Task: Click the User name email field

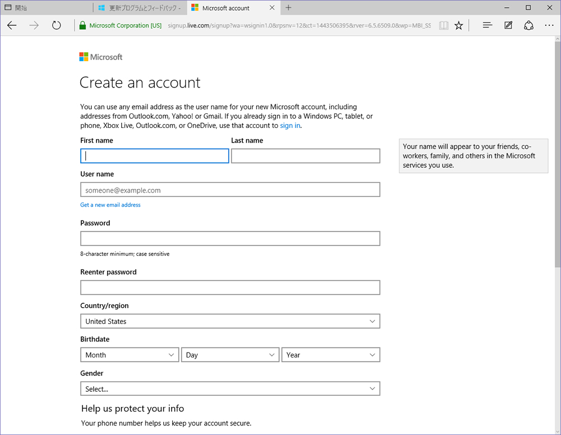Action: click(230, 190)
